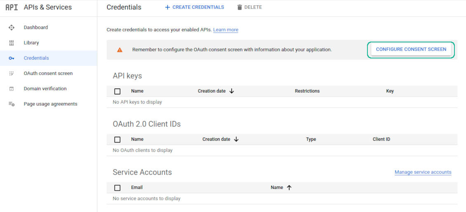The width and height of the screenshot is (466, 212).
Task: Click the Credentials key icon
Action: tap(12, 58)
